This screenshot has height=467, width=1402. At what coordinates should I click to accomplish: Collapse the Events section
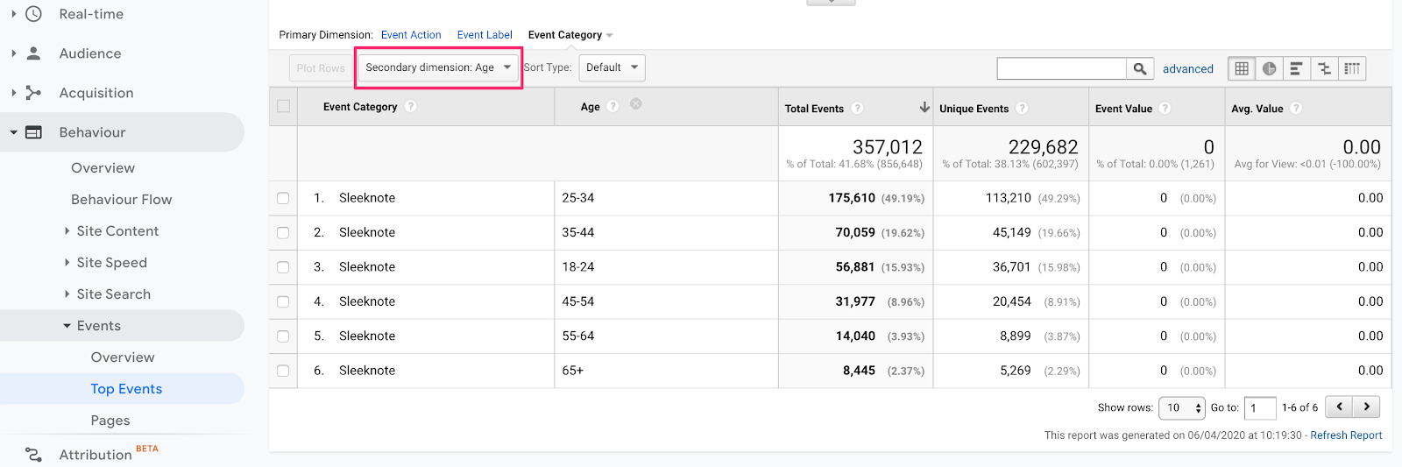pyautogui.click(x=67, y=326)
